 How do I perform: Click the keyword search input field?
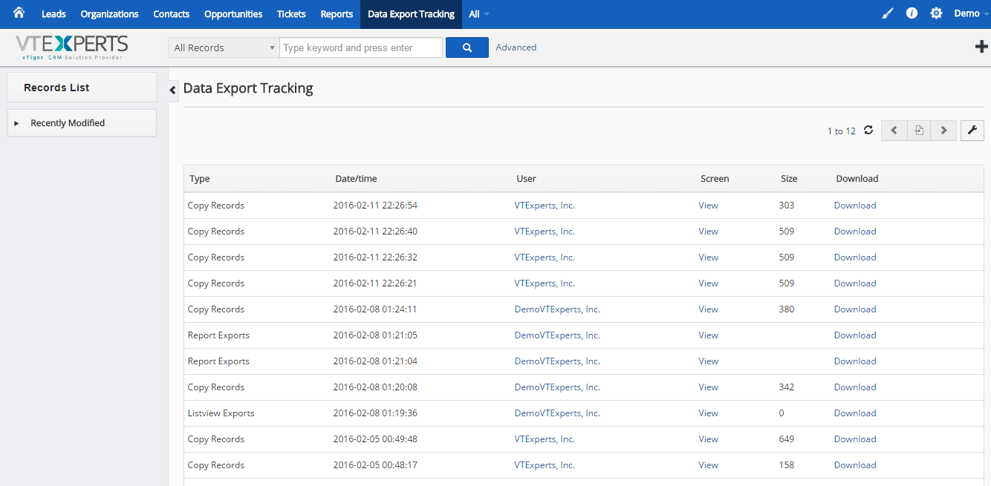pyautogui.click(x=361, y=47)
